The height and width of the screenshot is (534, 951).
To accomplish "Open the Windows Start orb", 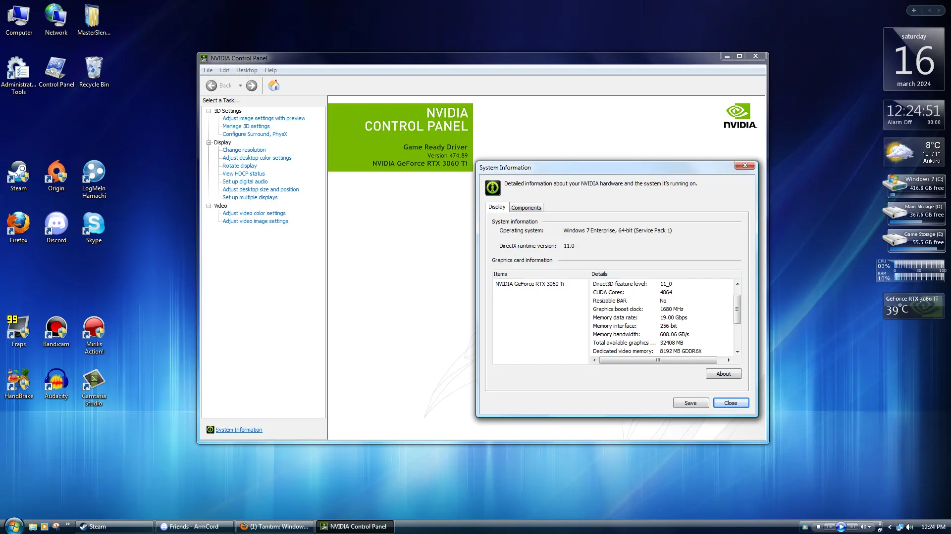I will click(x=13, y=526).
